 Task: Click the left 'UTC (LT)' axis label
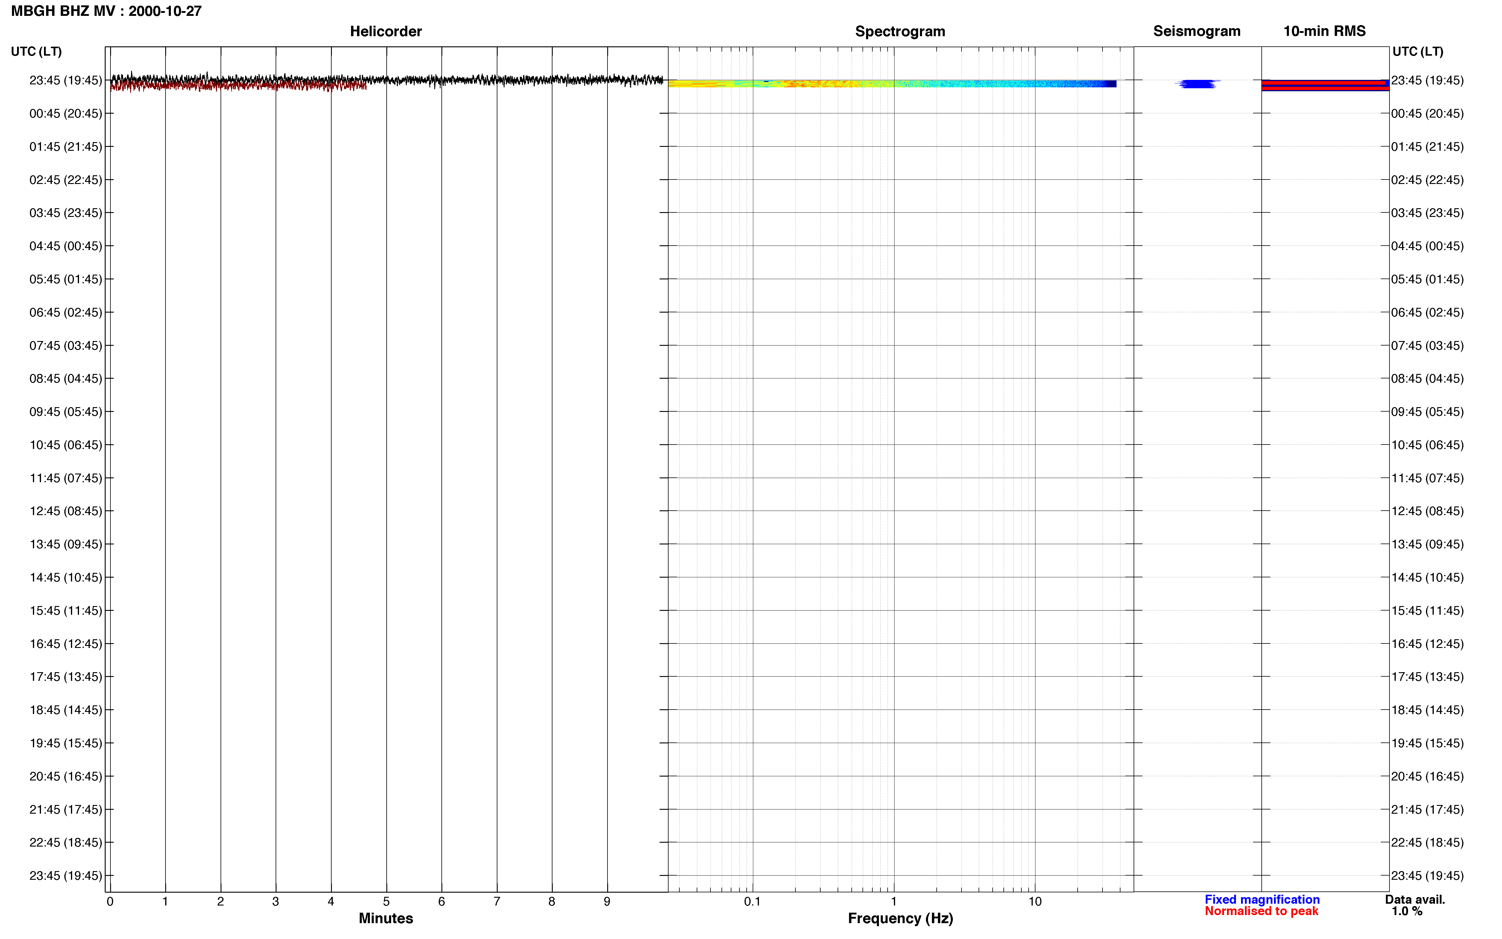click(36, 51)
